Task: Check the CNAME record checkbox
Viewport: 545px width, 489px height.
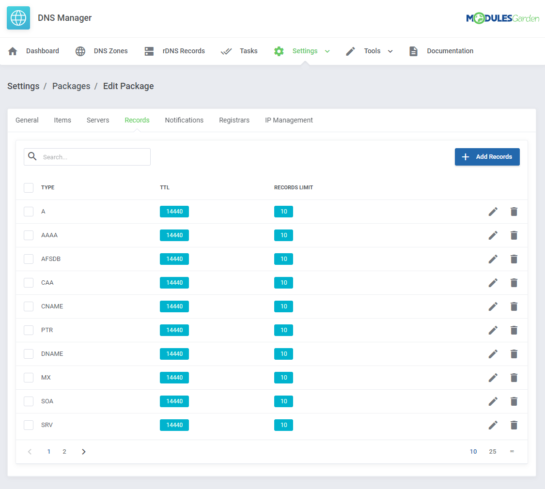Action: 29,306
